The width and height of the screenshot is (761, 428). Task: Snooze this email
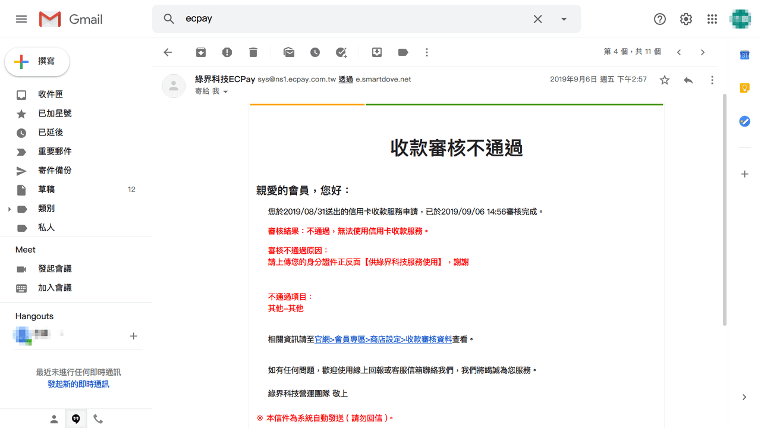coord(315,52)
